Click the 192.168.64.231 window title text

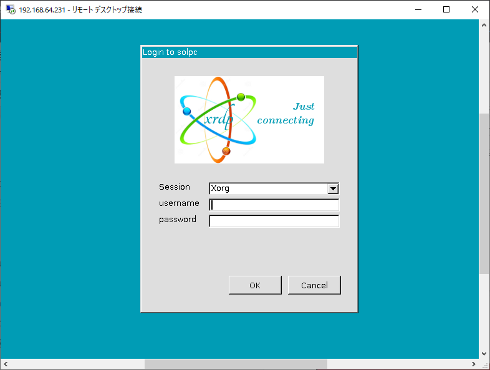[x=80, y=10]
